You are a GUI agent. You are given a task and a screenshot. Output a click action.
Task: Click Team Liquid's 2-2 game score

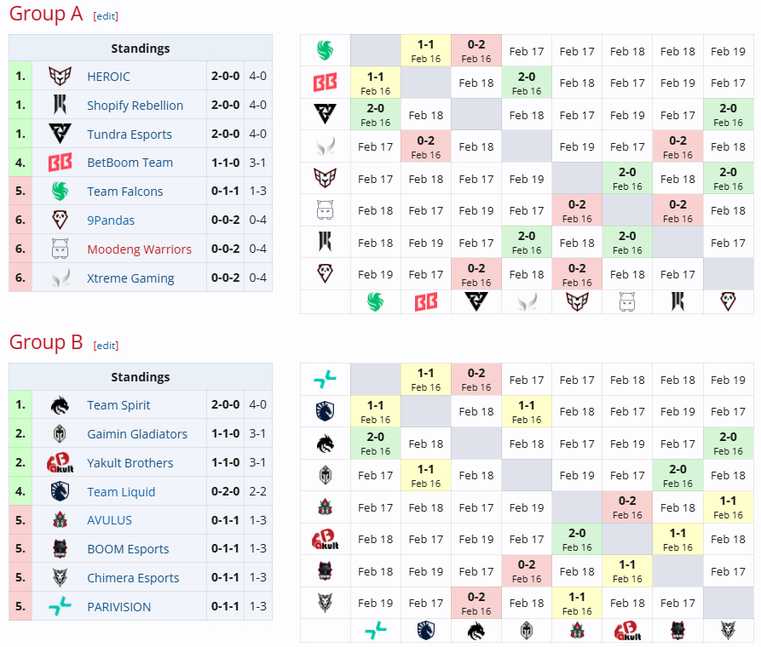click(257, 491)
